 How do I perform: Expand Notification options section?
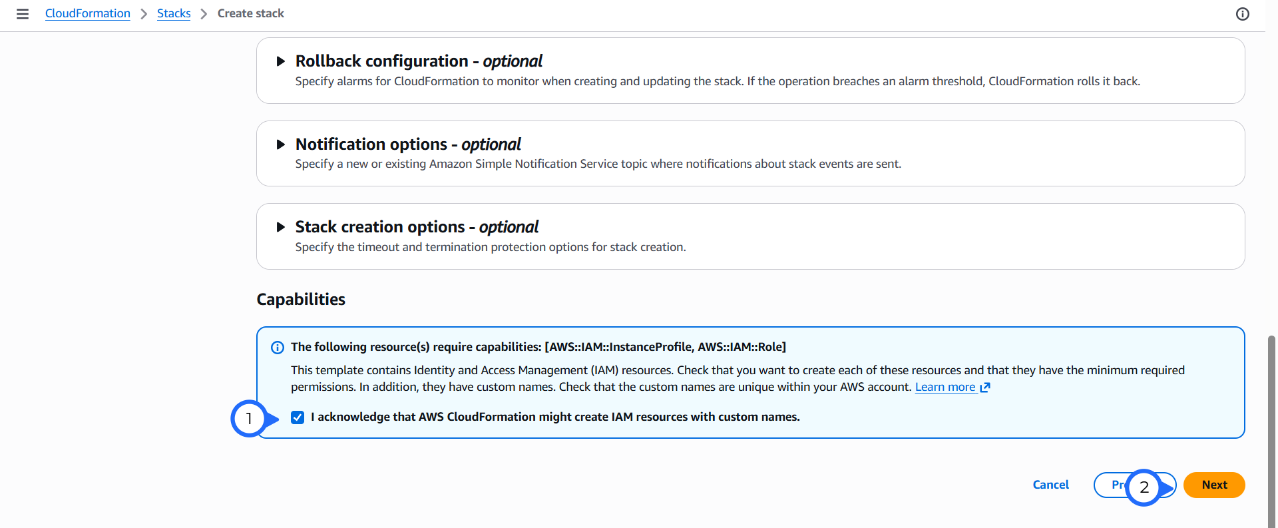pyautogui.click(x=281, y=144)
